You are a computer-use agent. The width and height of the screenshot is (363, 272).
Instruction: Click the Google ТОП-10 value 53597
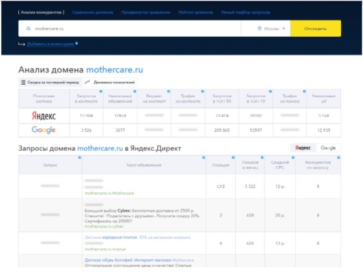256,130
